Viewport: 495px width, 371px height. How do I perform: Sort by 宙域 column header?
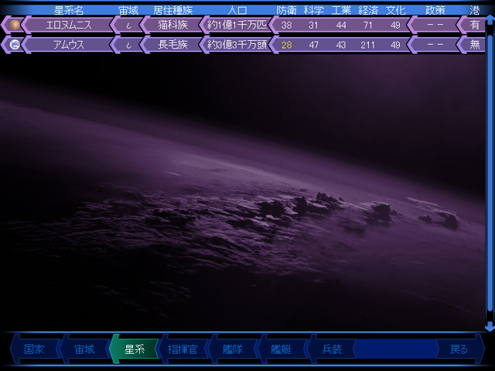(128, 10)
